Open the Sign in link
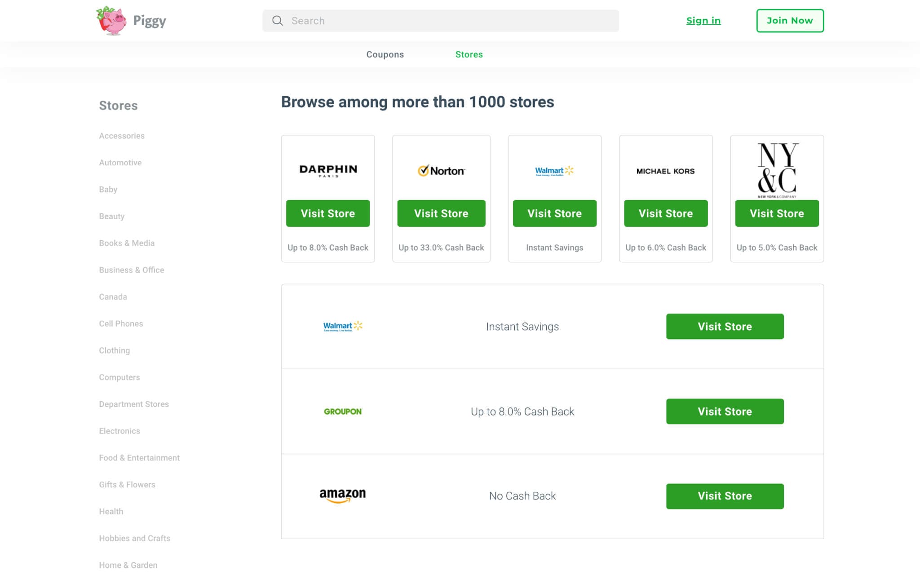920x575 pixels. [x=703, y=21]
